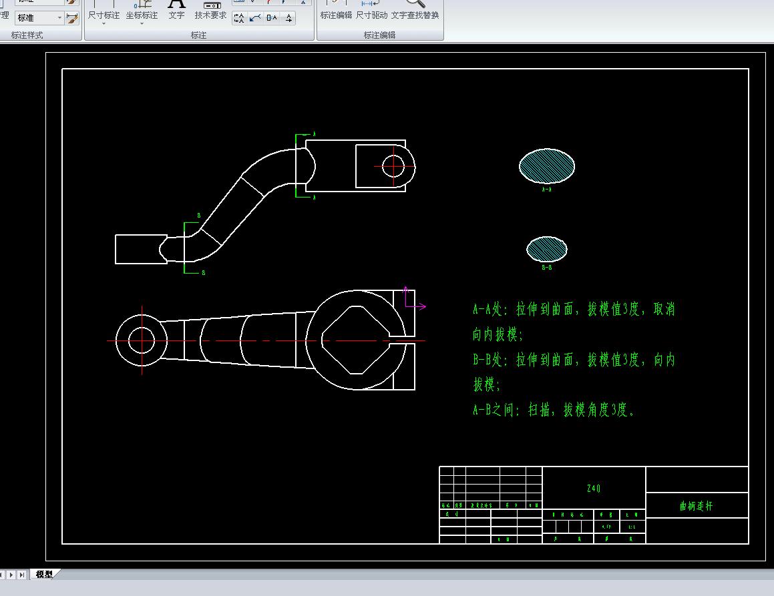The image size is (774, 596).
Task: Click the 标注样式 ribbon group label
Action: pyautogui.click(x=27, y=35)
